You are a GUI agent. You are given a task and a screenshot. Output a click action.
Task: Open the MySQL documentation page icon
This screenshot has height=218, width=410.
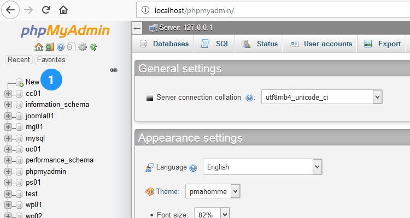(x=72, y=47)
